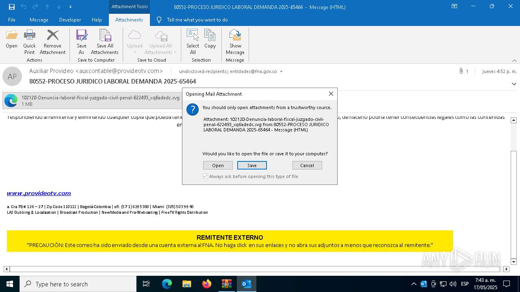Select the .svg attachment file tile
520x292 pixels.
[x=92, y=101]
